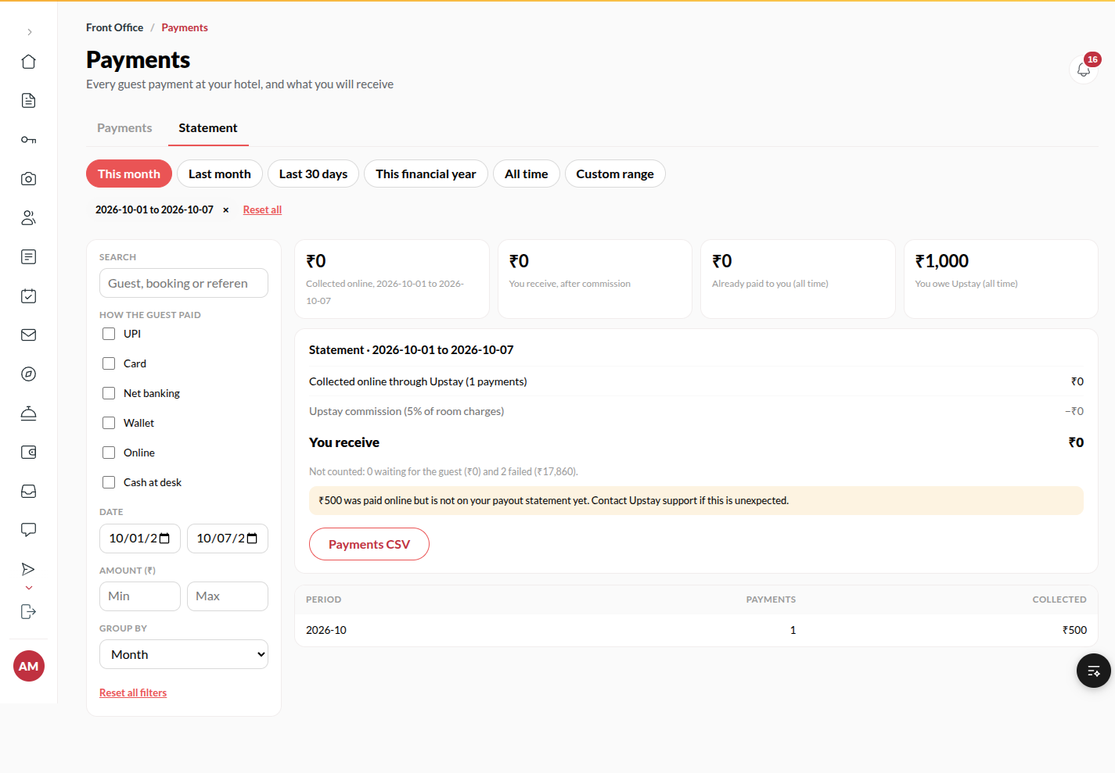Open the AM user avatar
The height and width of the screenshot is (773, 1115).
coord(29,666)
